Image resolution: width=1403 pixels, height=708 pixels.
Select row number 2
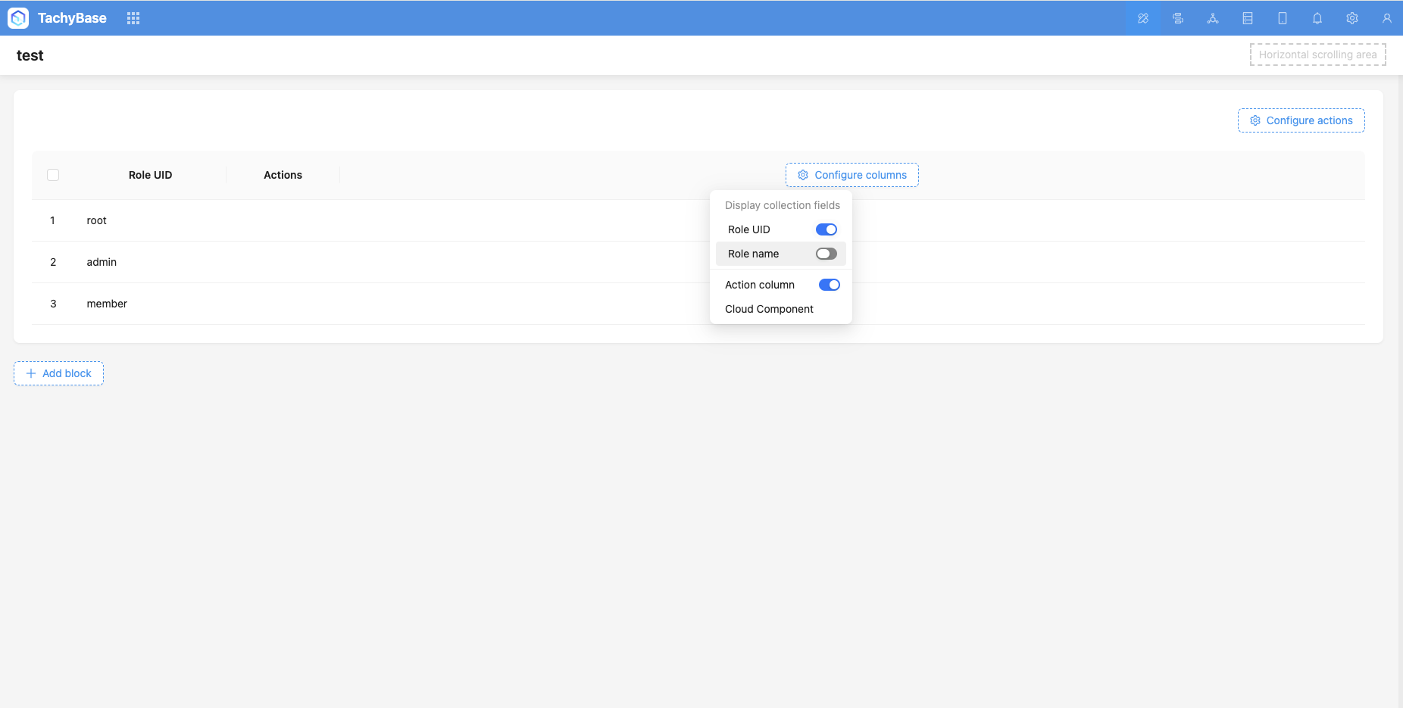(x=53, y=262)
